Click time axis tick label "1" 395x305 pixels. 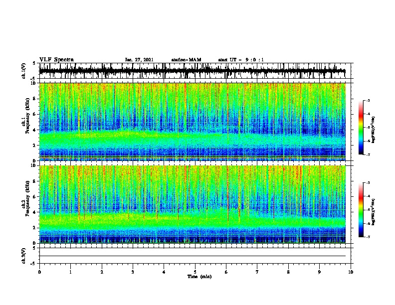[70, 272]
